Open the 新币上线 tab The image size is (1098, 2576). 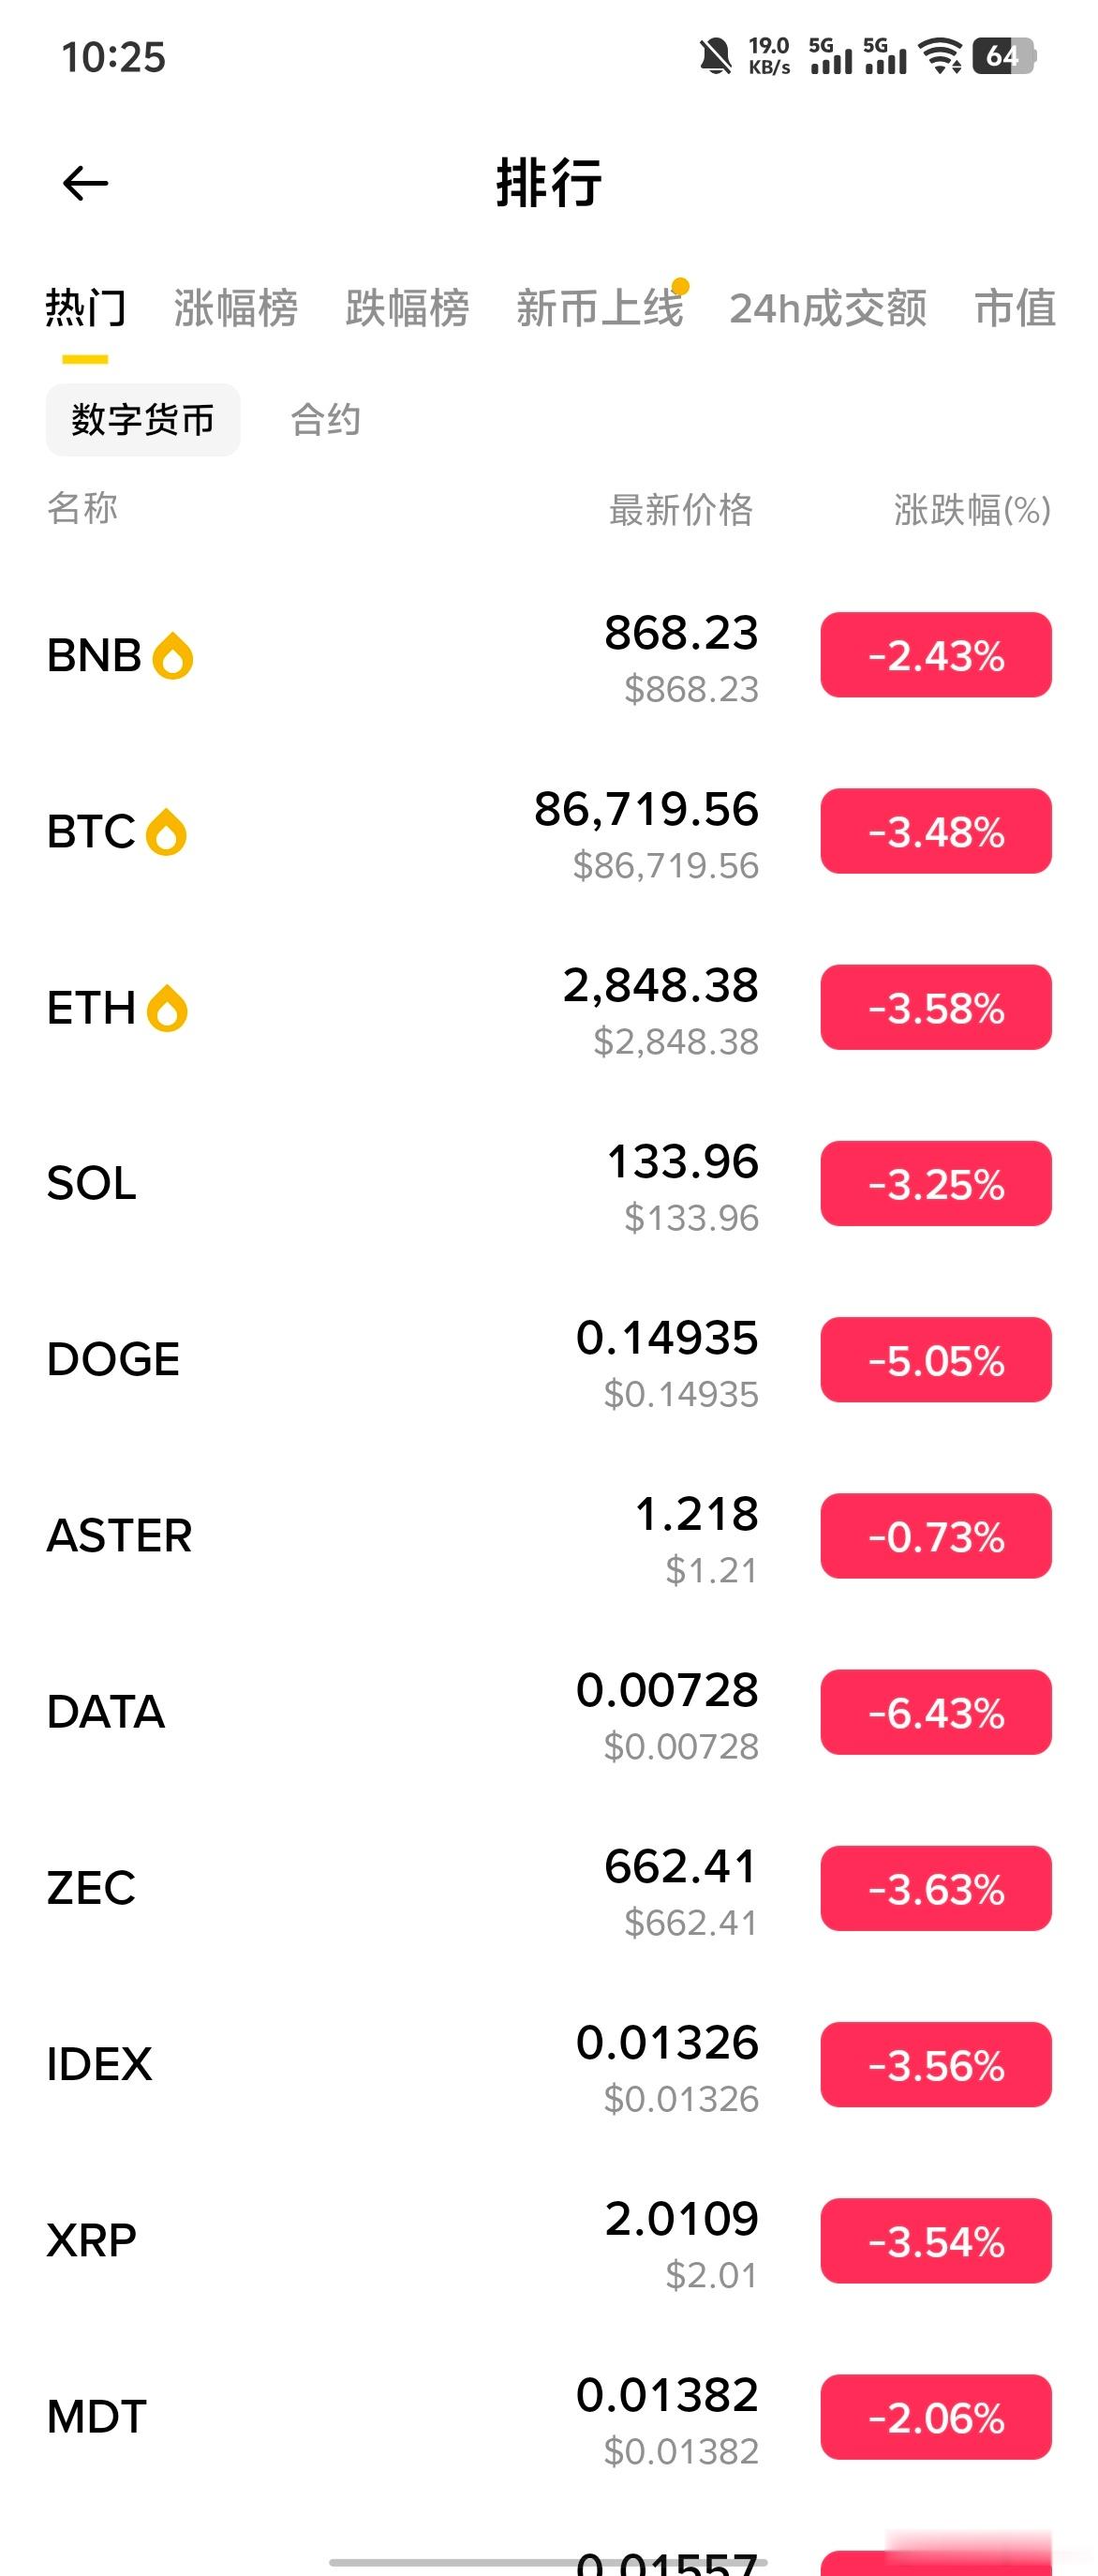(x=600, y=308)
